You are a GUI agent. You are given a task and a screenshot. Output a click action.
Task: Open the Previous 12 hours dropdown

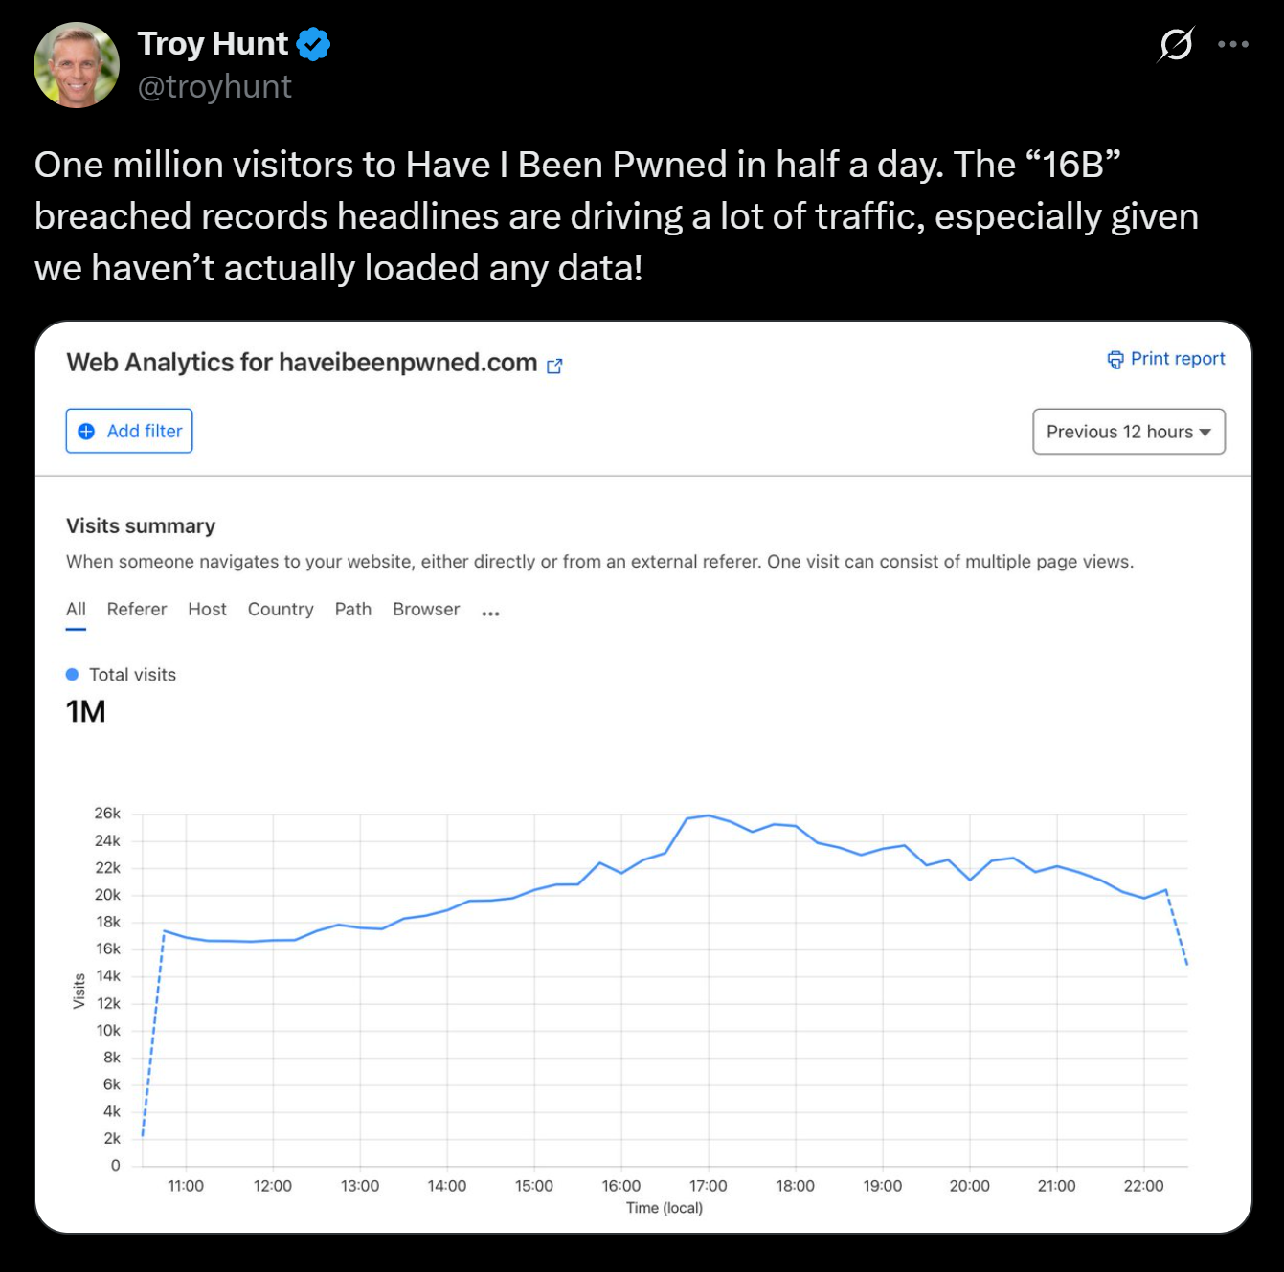click(1128, 432)
